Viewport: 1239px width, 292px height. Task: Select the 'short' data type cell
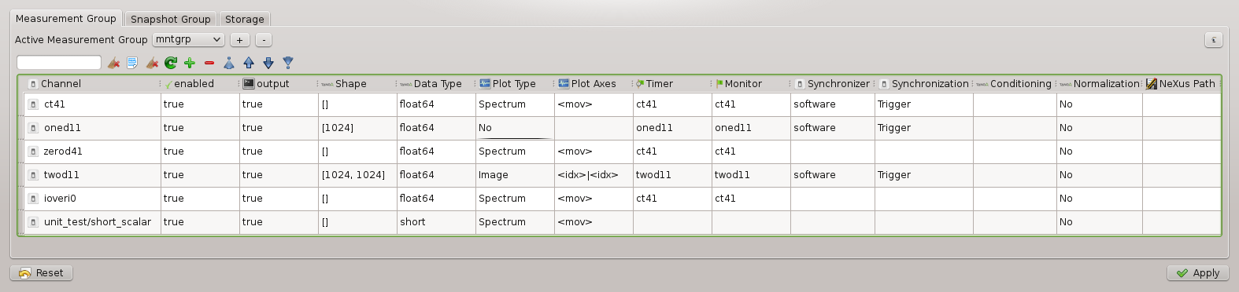(x=436, y=222)
